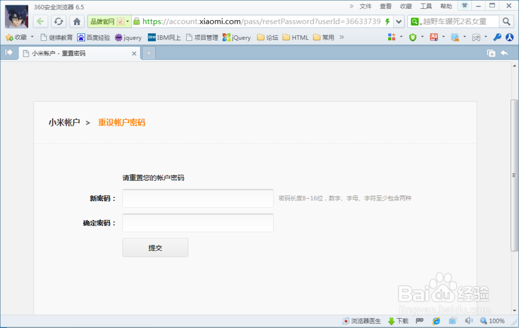Click the blue key login-manager icon
Image resolution: width=519 pixels, height=328 pixels.
(x=497, y=37)
